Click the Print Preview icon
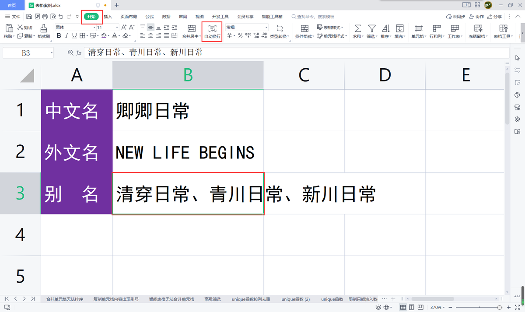This screenshot has width=525, height=312. point(52,17)
